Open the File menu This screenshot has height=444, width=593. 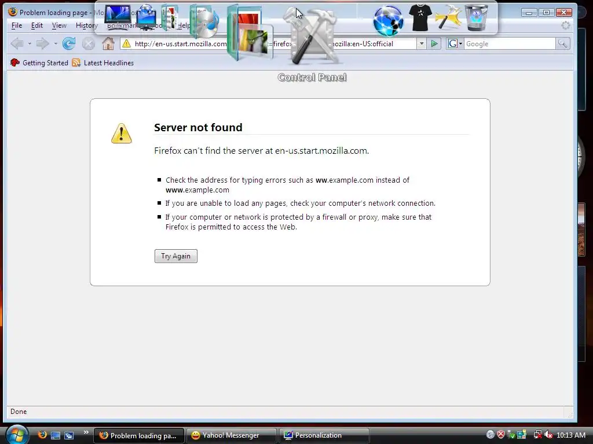17,25
